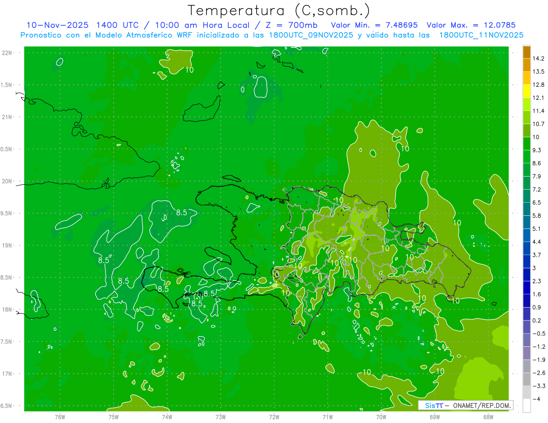Click the '0.2' colorbar label
Screen dimensions: 548x423
[x=537, y=320]
